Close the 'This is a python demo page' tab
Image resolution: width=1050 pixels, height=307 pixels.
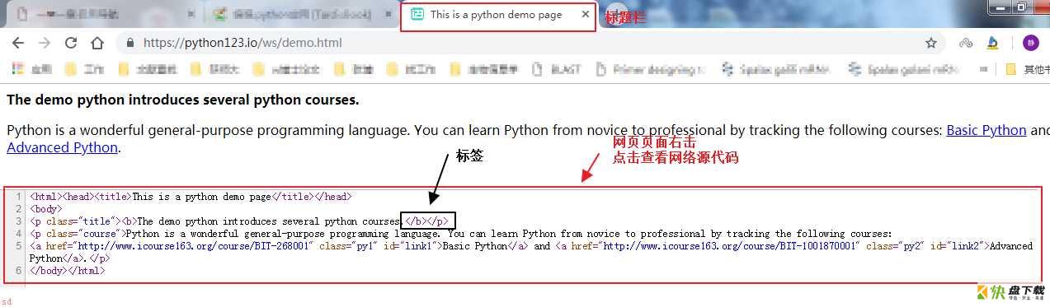pyautogui.click(x=586, y=14)
